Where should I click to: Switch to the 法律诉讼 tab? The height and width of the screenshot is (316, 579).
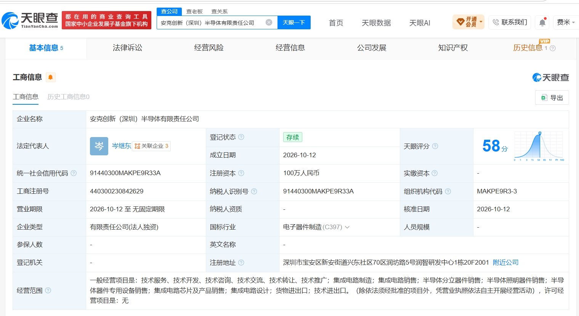click(x=127, y=48)
